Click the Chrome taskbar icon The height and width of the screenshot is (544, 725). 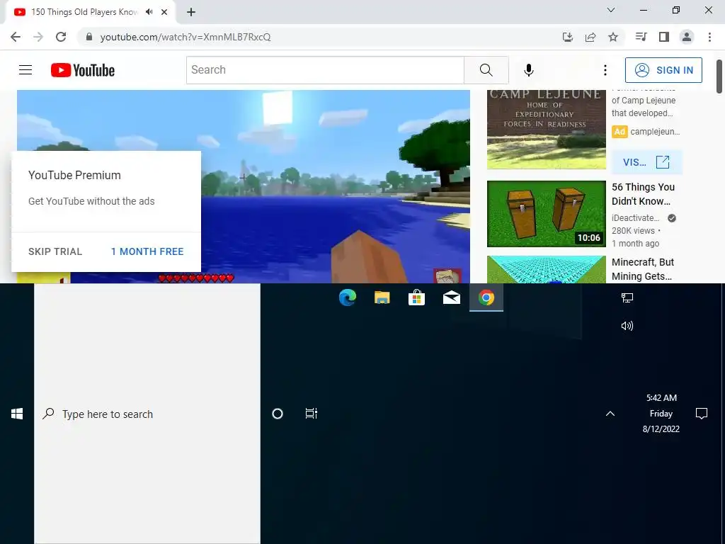(486, 297)
